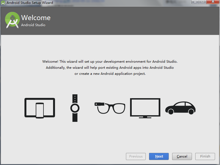Click the disabled maximize window button
The height and width of the screenshot is (165, 220).
tap(203, 2)
